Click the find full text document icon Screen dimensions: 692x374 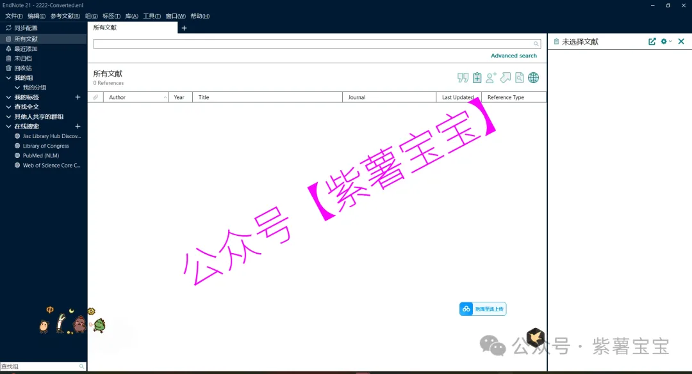pos(520,78)
